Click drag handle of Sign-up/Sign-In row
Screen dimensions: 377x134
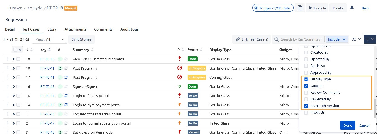[8, 86]
